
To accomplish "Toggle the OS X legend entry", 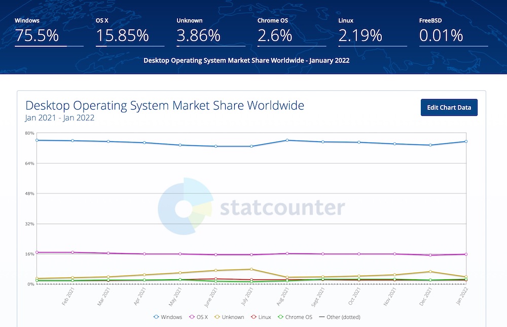I will coord(199,317).
